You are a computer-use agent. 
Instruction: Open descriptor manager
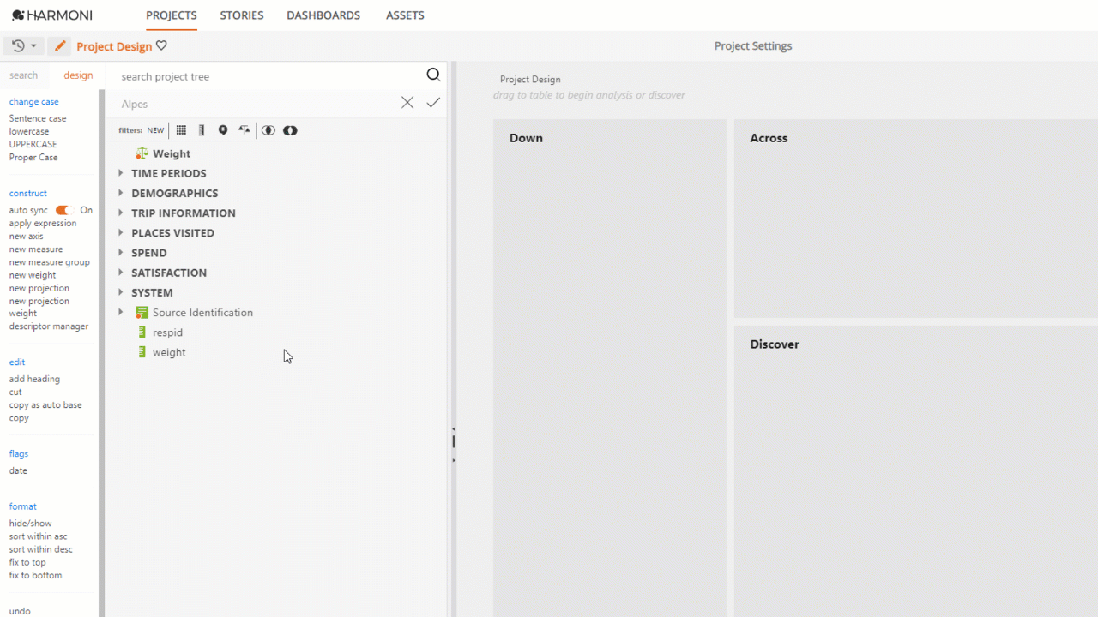49,326
